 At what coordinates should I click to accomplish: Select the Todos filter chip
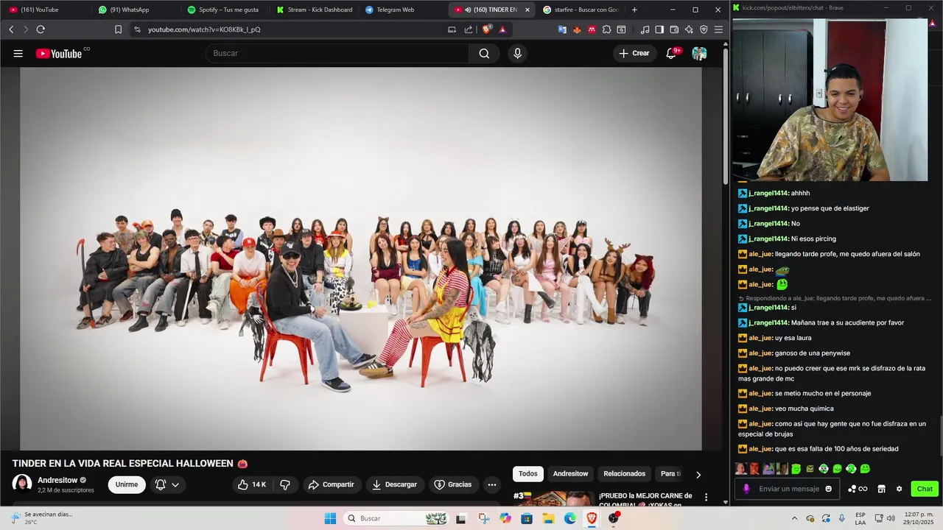pyautogui.click(x=528, y=474)
